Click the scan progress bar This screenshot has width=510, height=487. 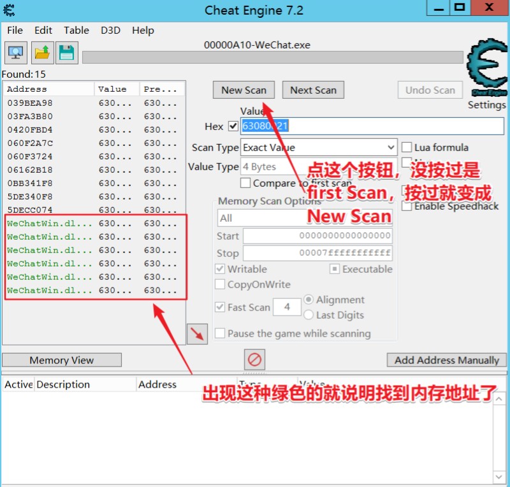[272, 58]
